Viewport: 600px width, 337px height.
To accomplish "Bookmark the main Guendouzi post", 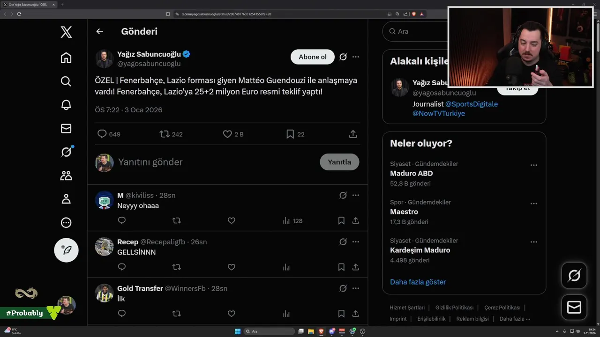I will coord(290,134).
